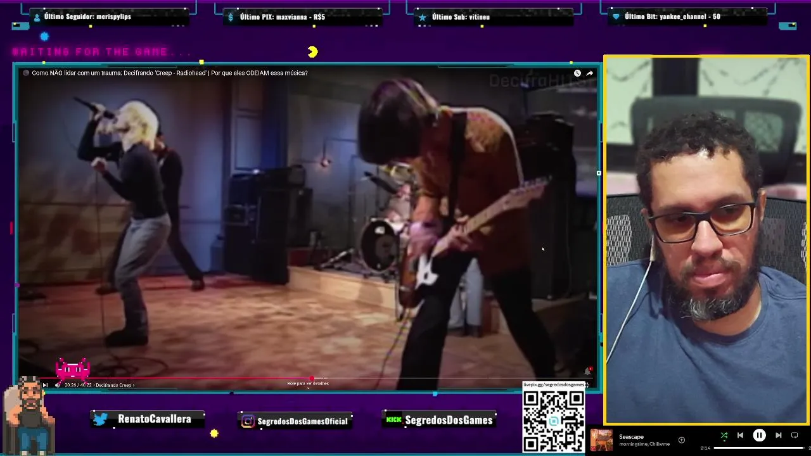
Task: Pause the Spotify track Seascape
Action: [x=759, y=436]
